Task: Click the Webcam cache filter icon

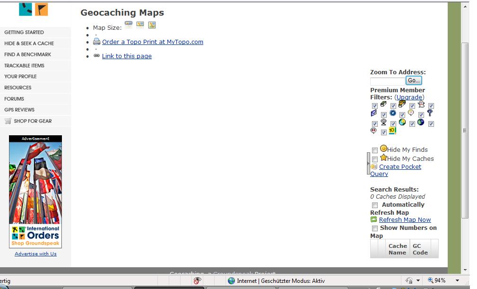Action: (383, 122)
